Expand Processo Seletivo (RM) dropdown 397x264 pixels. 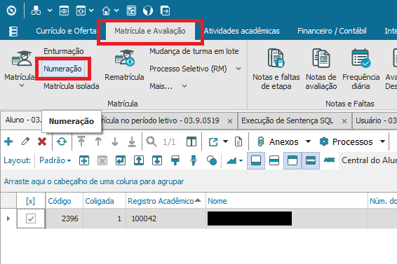point(238,69)
